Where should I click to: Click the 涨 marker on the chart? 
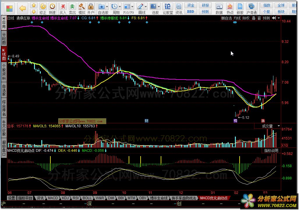[263, 121]
